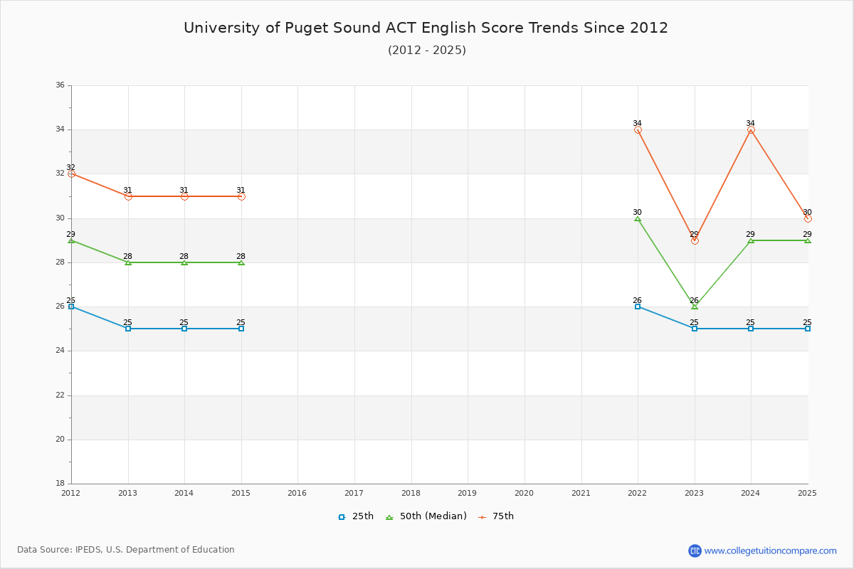The width and height of the screenshot is (854, 569).
Task: Select the 2024 75th percentile point (34)
Action: [x=751, y=129]
